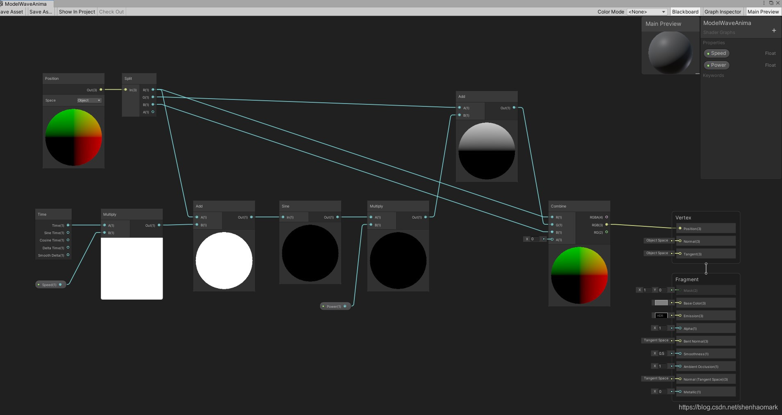Viewport: 782px width, 415px height.
Task: Click the Position(3) input port in the Vertex block
Action: (680, 228)
